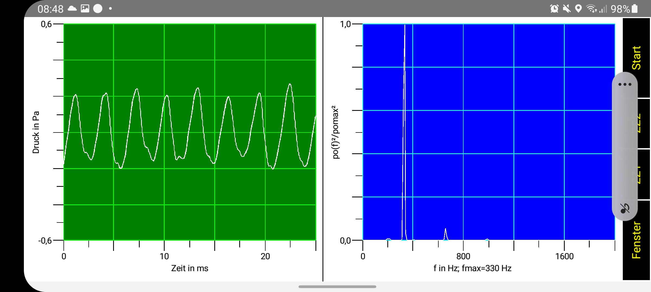Screen dimensions: 651x292
Task: Tap the picture notification icon in status bar
Action: [x=85, y=9]
